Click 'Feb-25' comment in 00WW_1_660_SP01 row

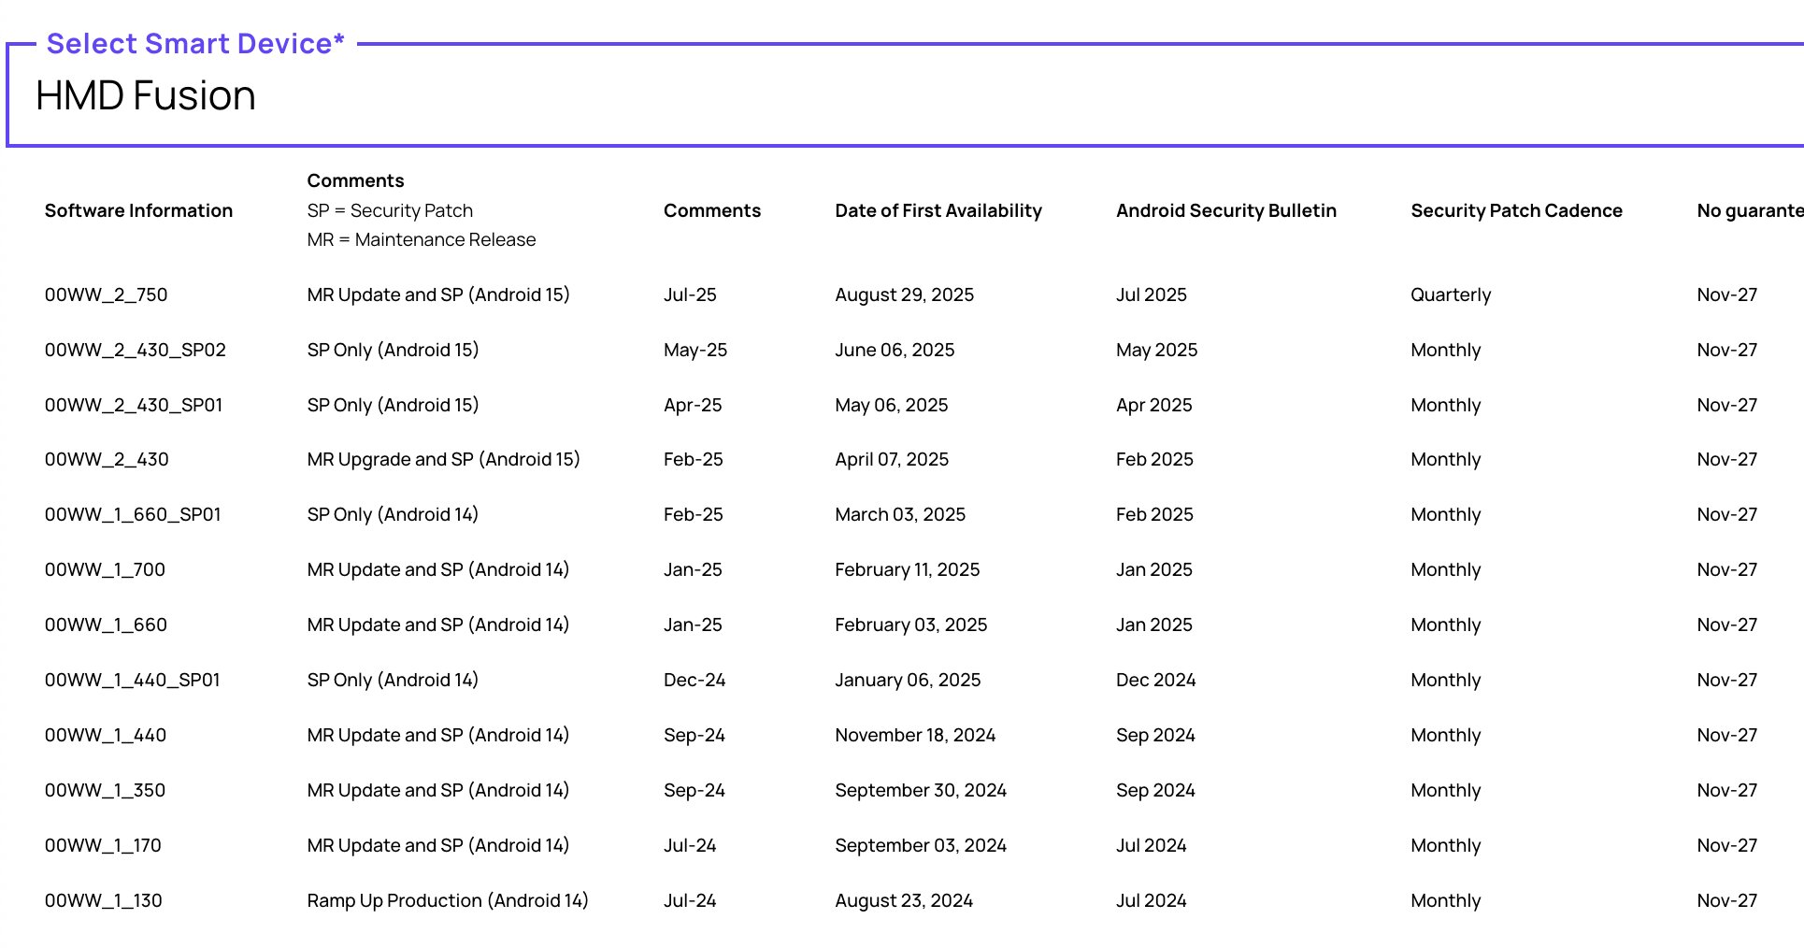[x=694, y=514]
